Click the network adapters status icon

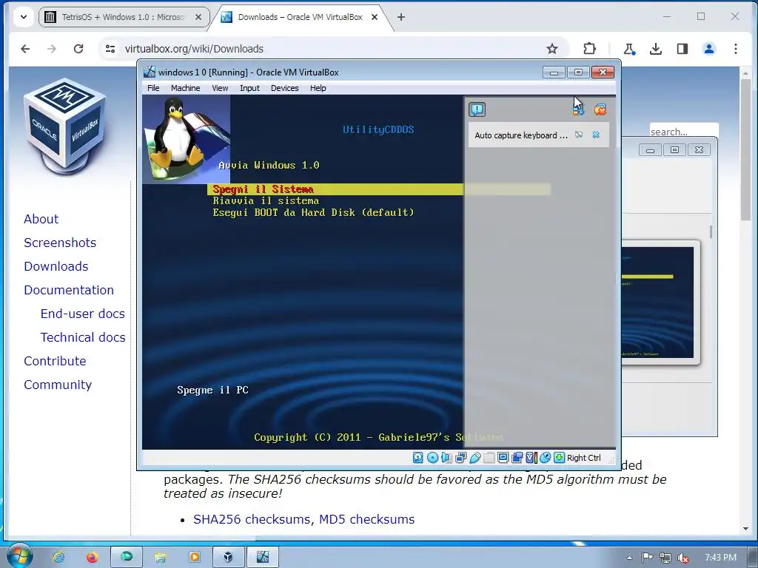460,457
